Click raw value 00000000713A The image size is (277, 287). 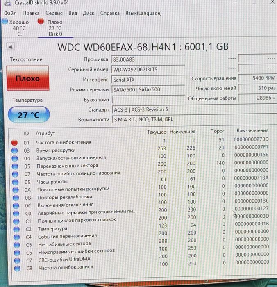[251, 178]
